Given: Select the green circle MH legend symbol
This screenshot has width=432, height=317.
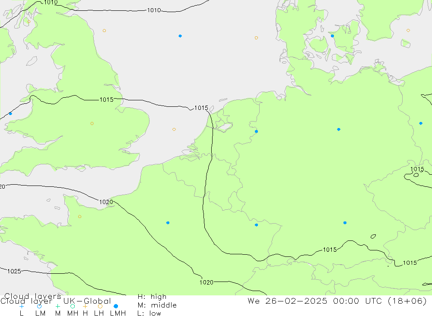Looking at the screenshot, I should (x=73, y=306).
